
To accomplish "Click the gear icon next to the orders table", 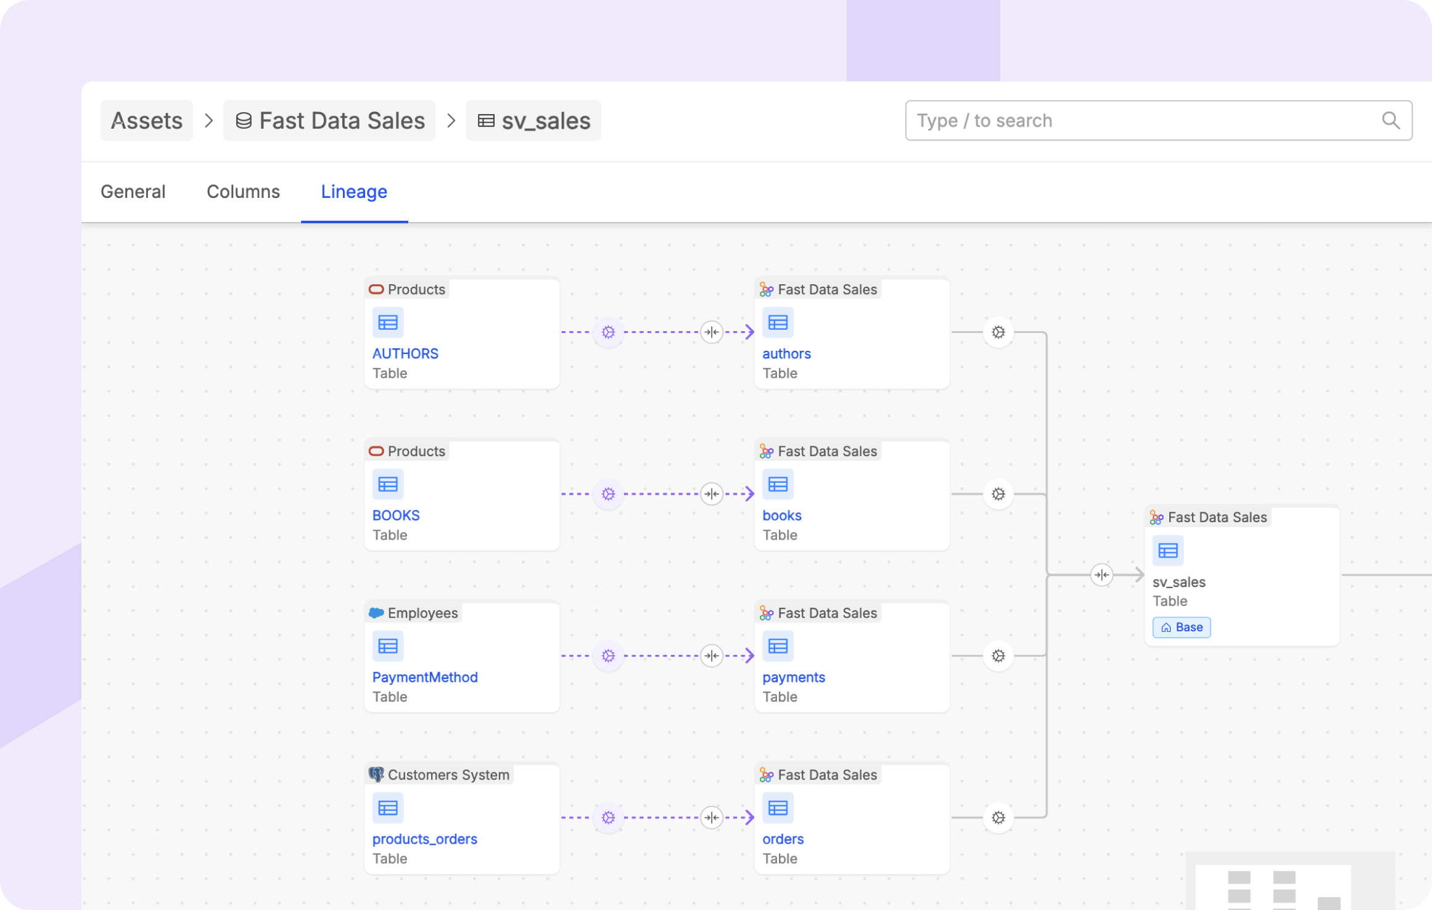I will [x=998, y=817].
